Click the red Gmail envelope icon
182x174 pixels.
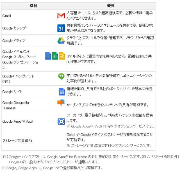point(61,16)
